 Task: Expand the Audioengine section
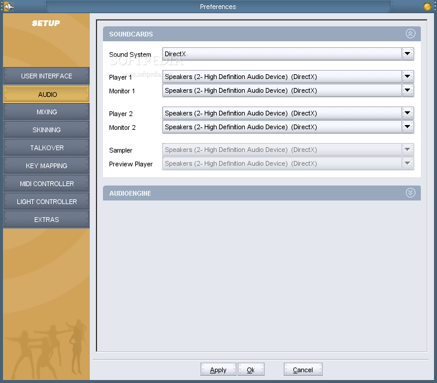[410, 193]
